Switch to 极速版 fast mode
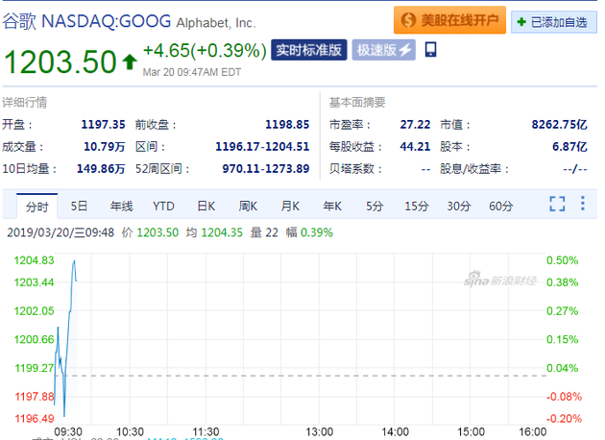605x440 pixels. coord(383,50)
